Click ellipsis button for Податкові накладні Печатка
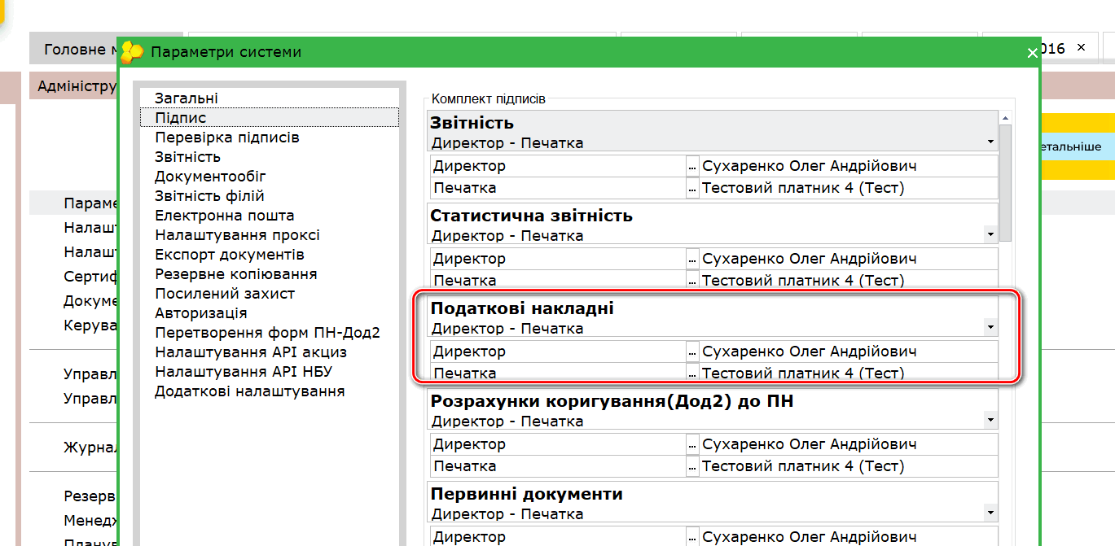This screenshot has height=546, width=1115. pos(692,373)
